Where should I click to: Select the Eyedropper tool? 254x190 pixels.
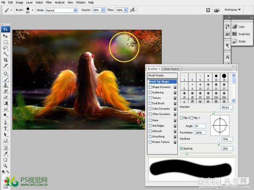point(6,154)
